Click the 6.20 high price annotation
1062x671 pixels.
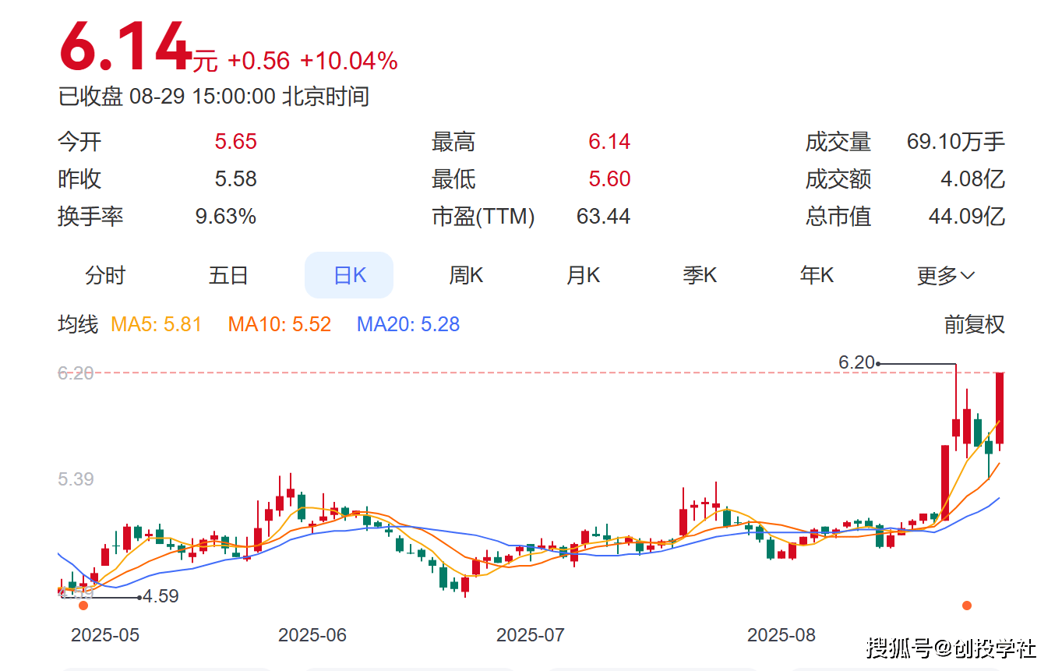(856, 362)
